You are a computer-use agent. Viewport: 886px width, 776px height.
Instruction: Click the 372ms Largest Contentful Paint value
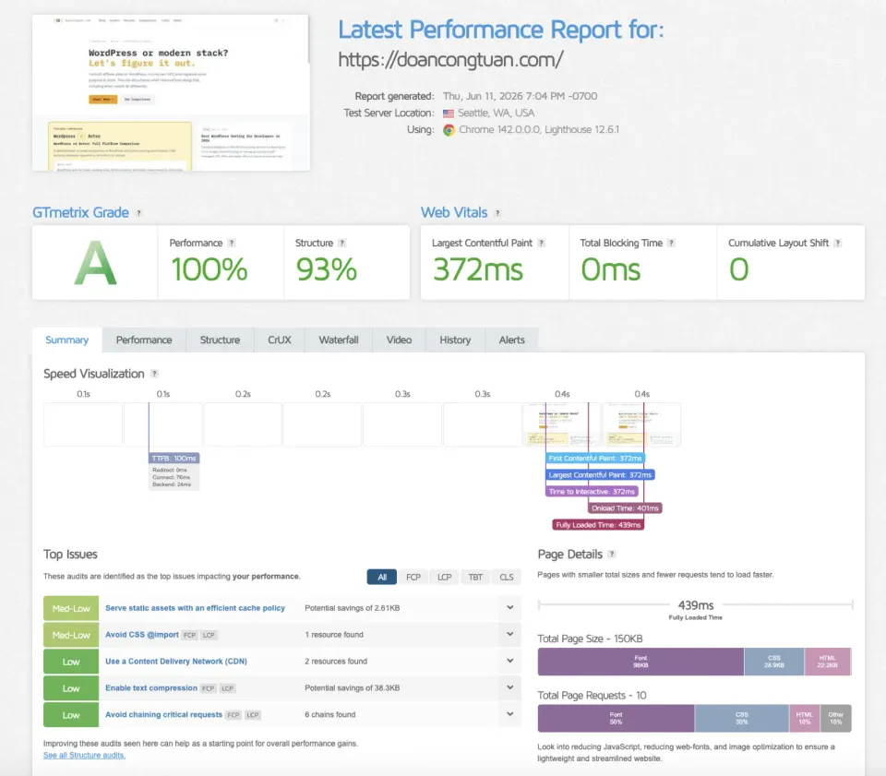478,269
